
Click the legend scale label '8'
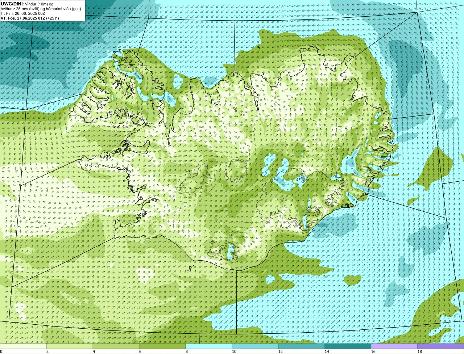(x=187, y=351)
